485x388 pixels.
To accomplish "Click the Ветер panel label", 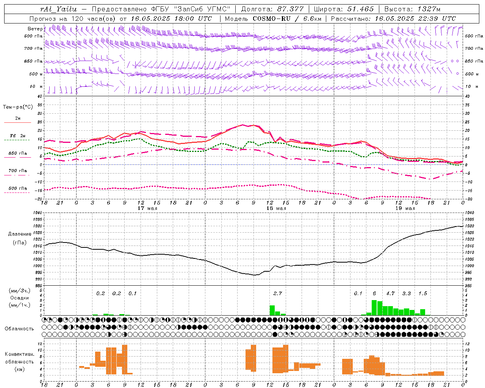I will (x=35, y=29).
